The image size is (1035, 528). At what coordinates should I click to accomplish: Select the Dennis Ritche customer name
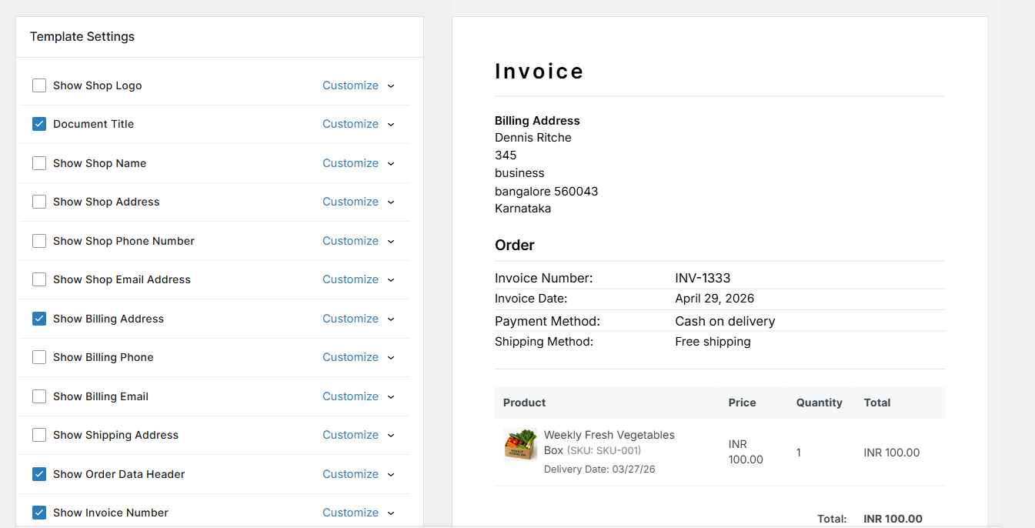533,138
